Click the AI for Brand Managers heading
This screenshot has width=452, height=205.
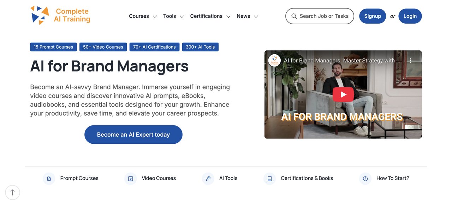pyautogui.click(x=109, y=66)
